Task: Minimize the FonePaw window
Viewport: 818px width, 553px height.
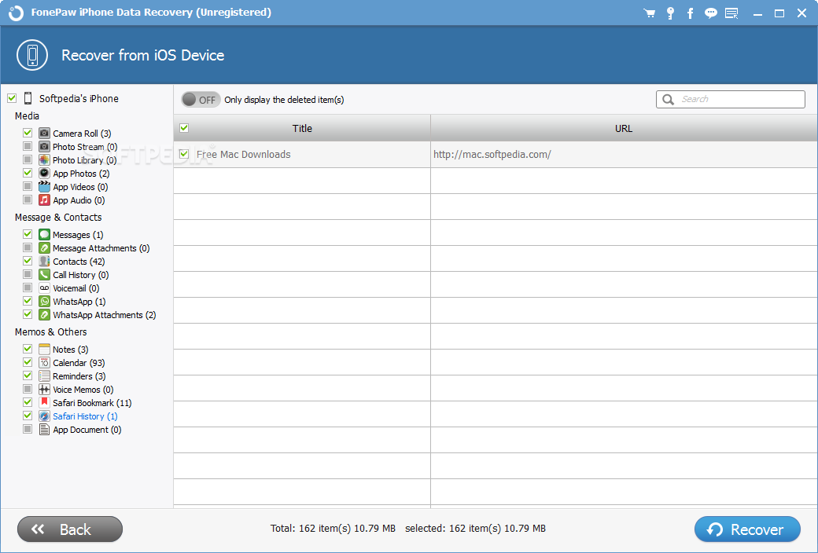Action: (757, 13)
